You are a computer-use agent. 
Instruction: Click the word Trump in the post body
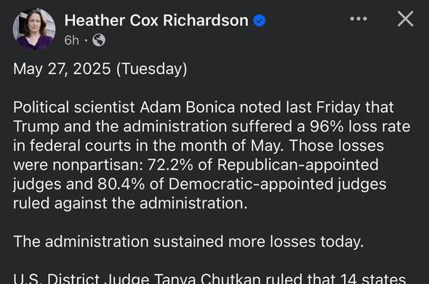click(x=36, y=127)
